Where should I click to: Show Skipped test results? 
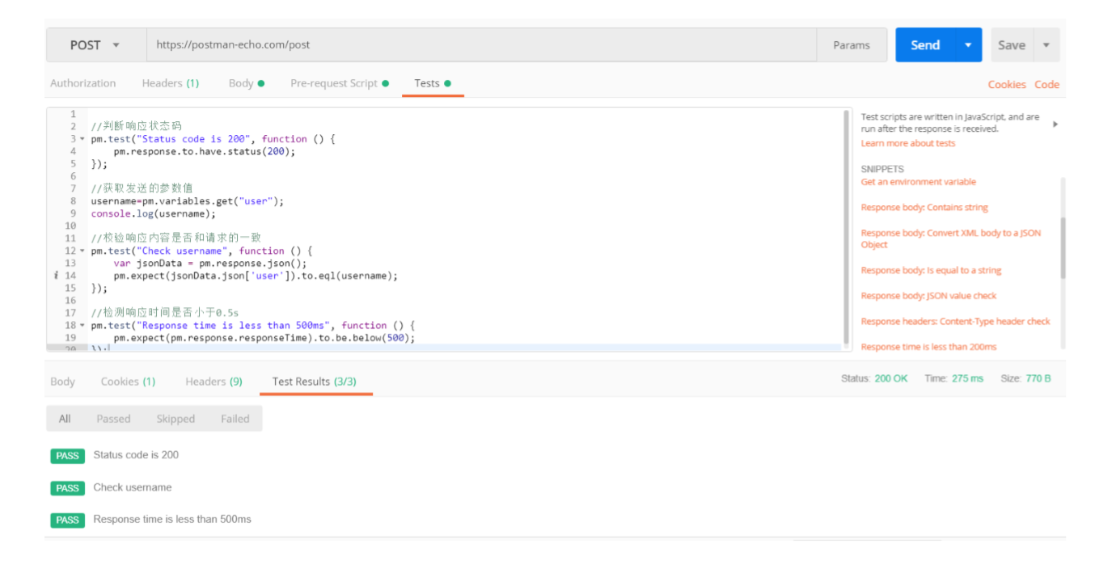(x=175, y=419)
